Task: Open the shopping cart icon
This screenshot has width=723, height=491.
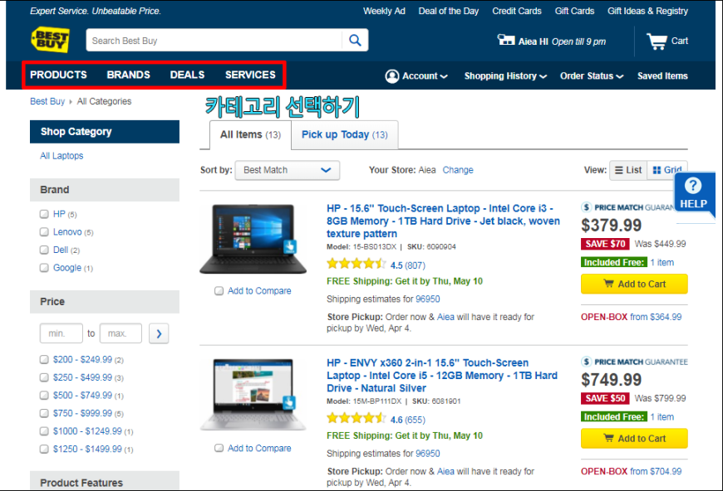Action: pyautogui.click(x=657, y=41)
